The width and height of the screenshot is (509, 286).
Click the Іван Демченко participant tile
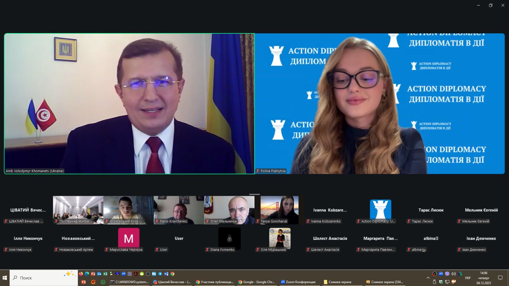[x=481, y=238]
